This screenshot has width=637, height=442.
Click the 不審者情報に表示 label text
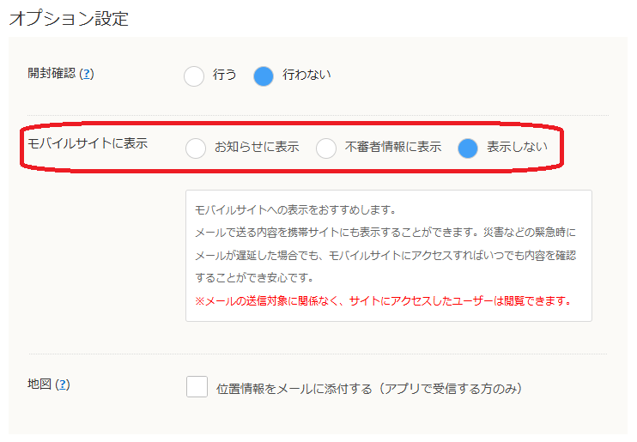point(393,147)
